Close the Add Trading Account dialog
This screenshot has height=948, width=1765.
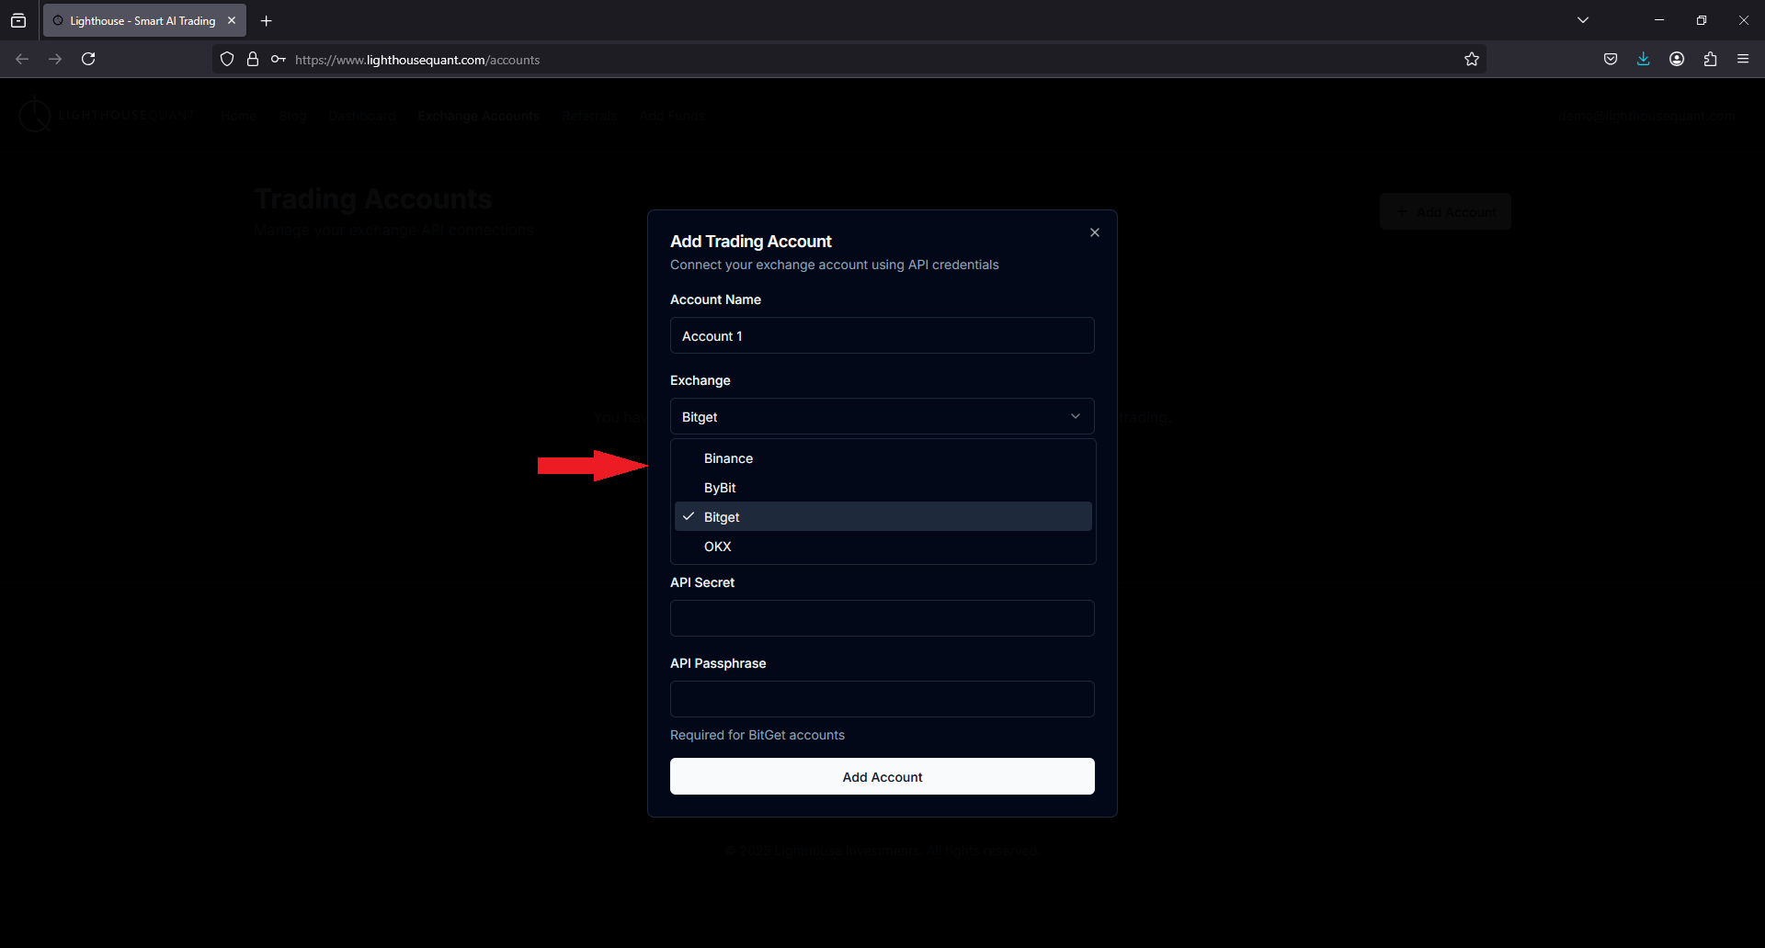(1094, 232)
